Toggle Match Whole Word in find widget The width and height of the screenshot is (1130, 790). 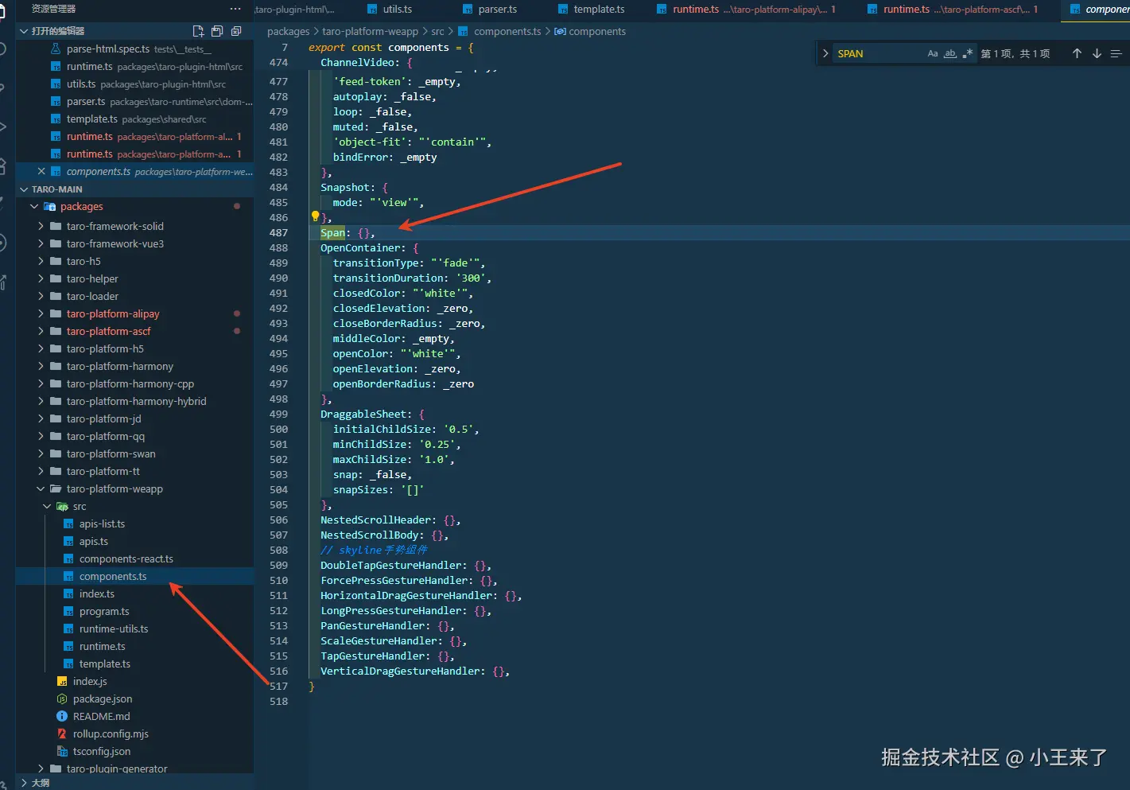click(950, 53)
